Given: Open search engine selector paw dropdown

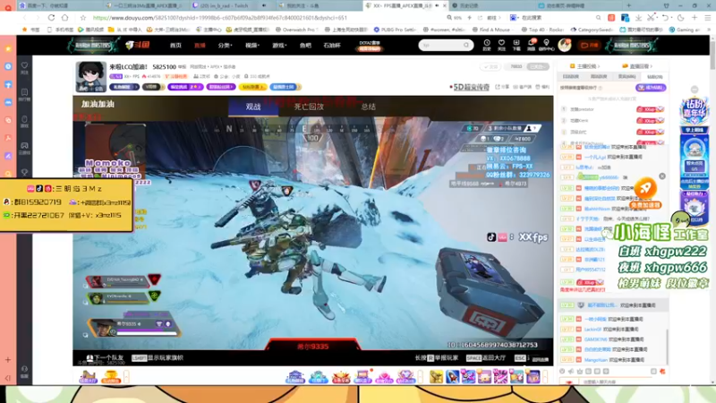Looking at the screenshot, I should point(515,18).
